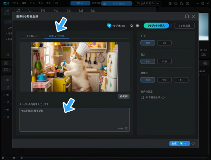Image resolution: width=211 pixels, height=160 pixels.
Task: Click the story content text box
Action: click(74, 120)
